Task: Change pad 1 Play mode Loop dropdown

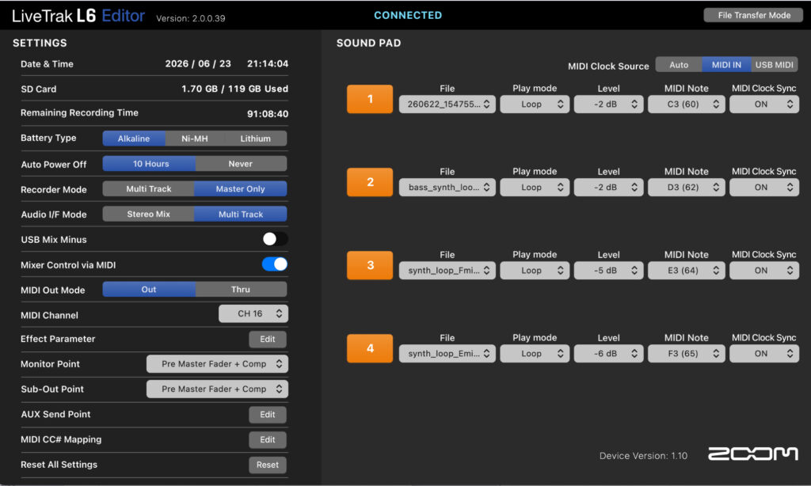Action: tap(535, 104)
